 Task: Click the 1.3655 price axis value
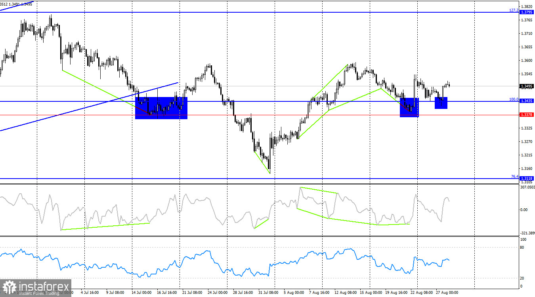click(527, 47)
